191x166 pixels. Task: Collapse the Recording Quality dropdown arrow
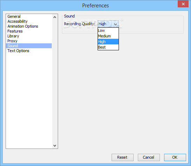click(115, 24)
